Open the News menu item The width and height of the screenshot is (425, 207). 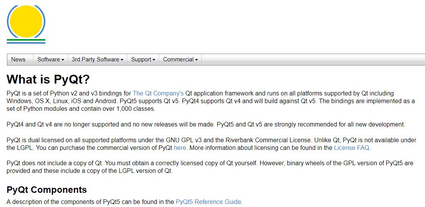18,59
